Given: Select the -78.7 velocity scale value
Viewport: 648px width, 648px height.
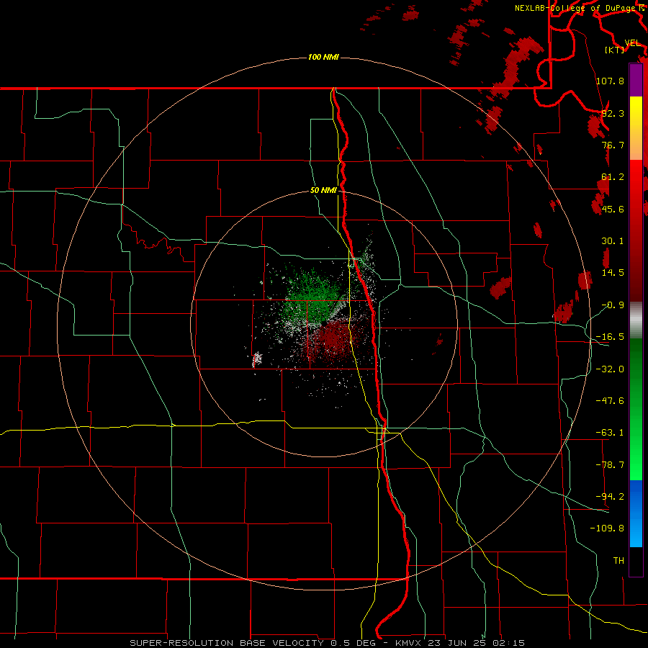Looking at the screenshot, I should [610, 465].
